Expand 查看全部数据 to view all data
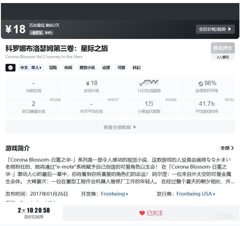 (x=120, y=127)
